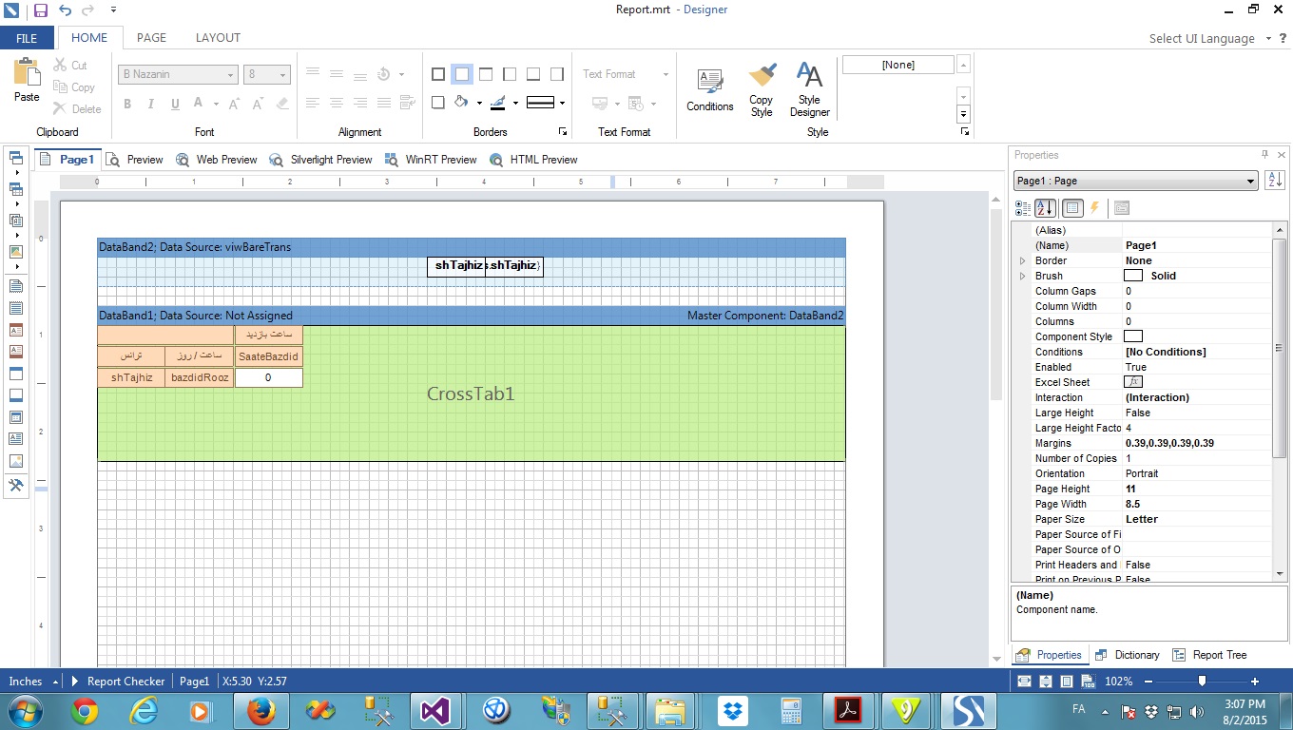Click the Undo arrow in quick access toolbar
1293x730 pixels.
(x=65, y=10)
